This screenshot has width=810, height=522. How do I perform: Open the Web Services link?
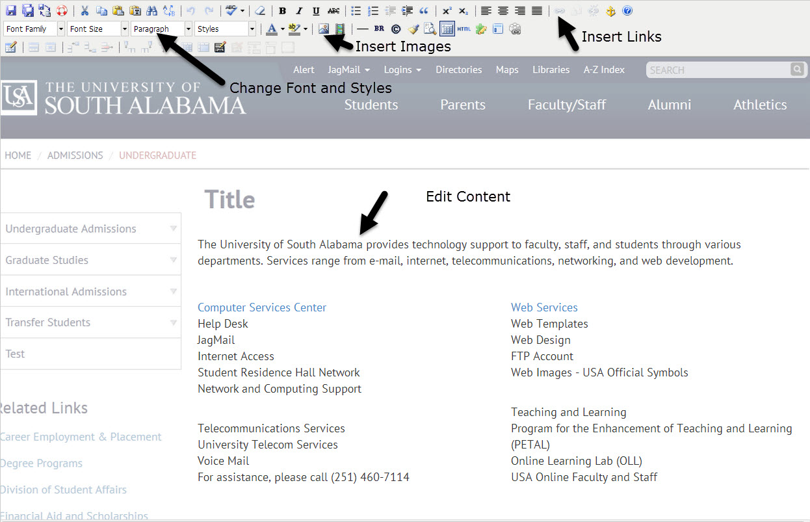coord(544,307)
